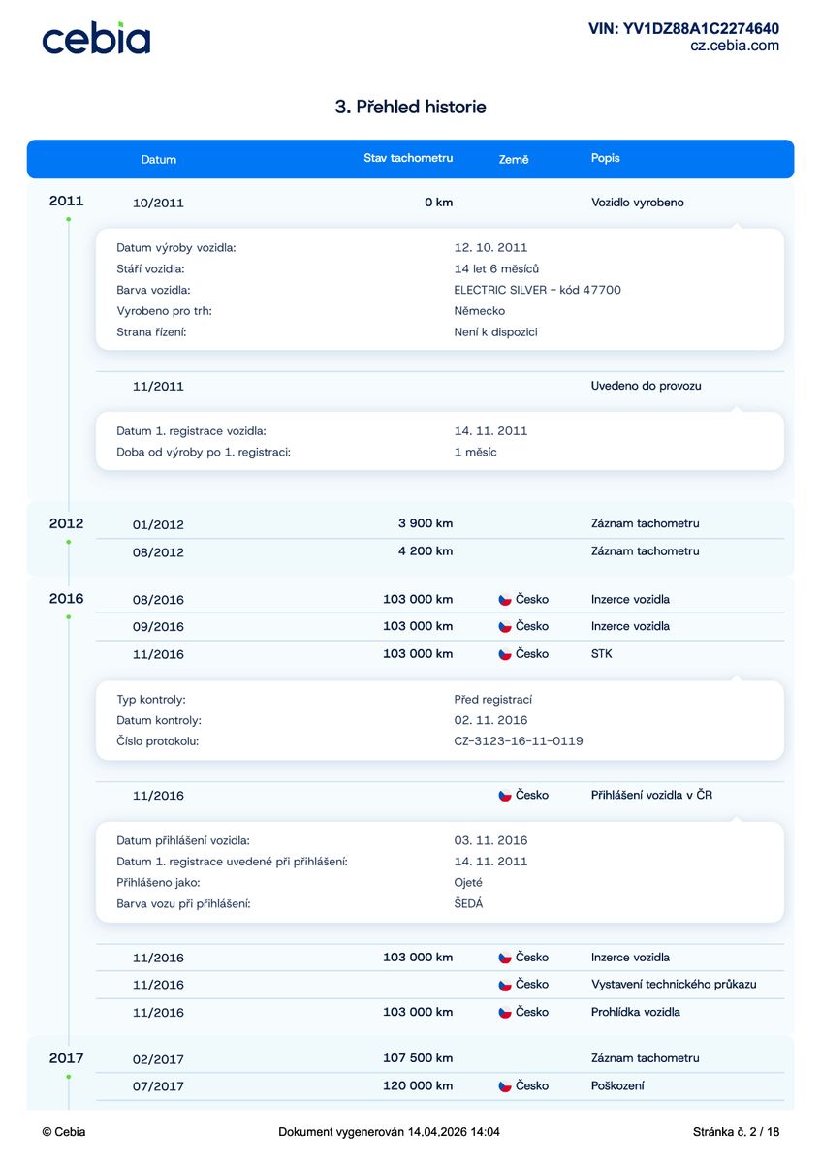Image resolution: width=821 pixels, height=1163 pixels.
Task: Click the Czech flag in the STK row
Action: (504, 654)
